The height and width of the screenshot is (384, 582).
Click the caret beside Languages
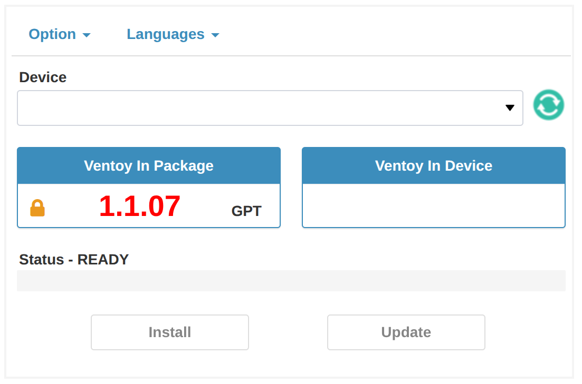[x=215, y=35]
